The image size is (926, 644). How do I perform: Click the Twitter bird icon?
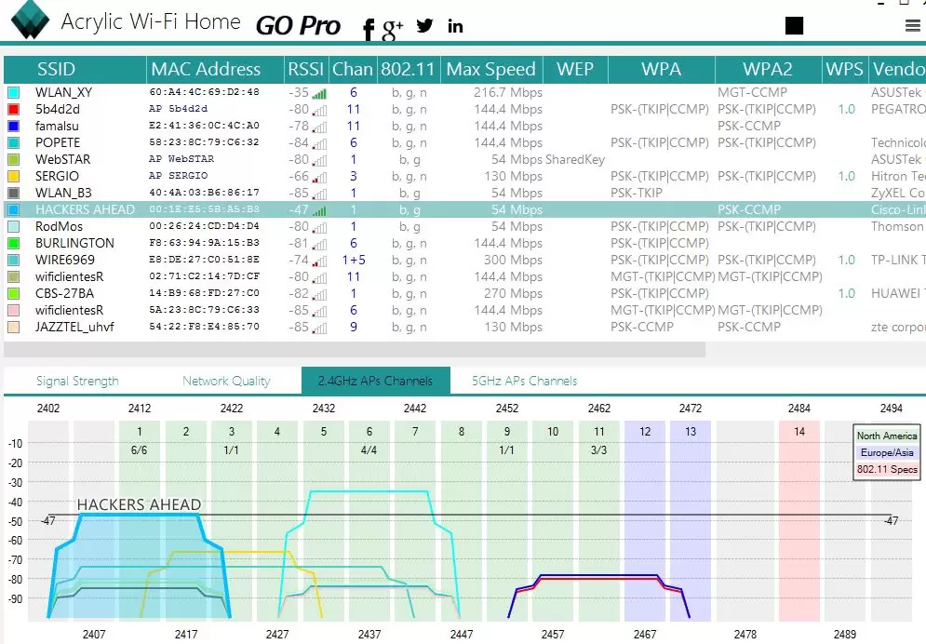pos(424,25)
